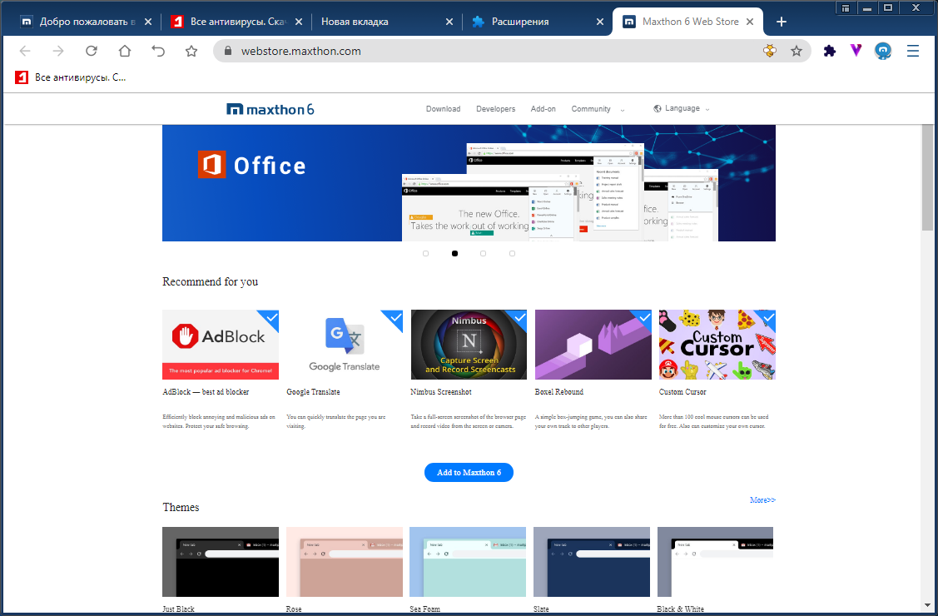Viewport: 938px width, 616px height.
Task: Bookmark page using star inside address bar
Action: point(797,51)
